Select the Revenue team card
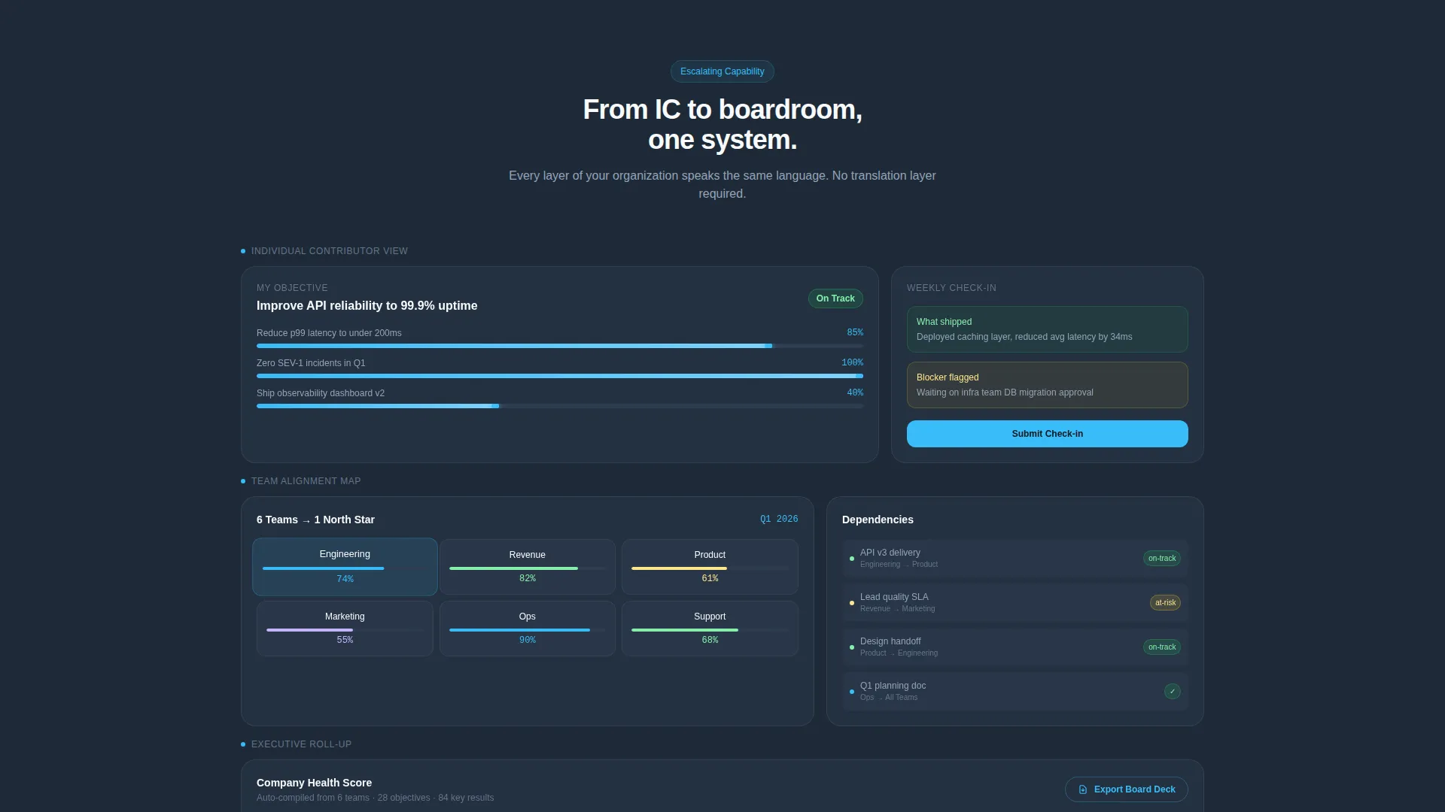The width and height of the screenshot is (1445, 812). [x=528, y=567]
